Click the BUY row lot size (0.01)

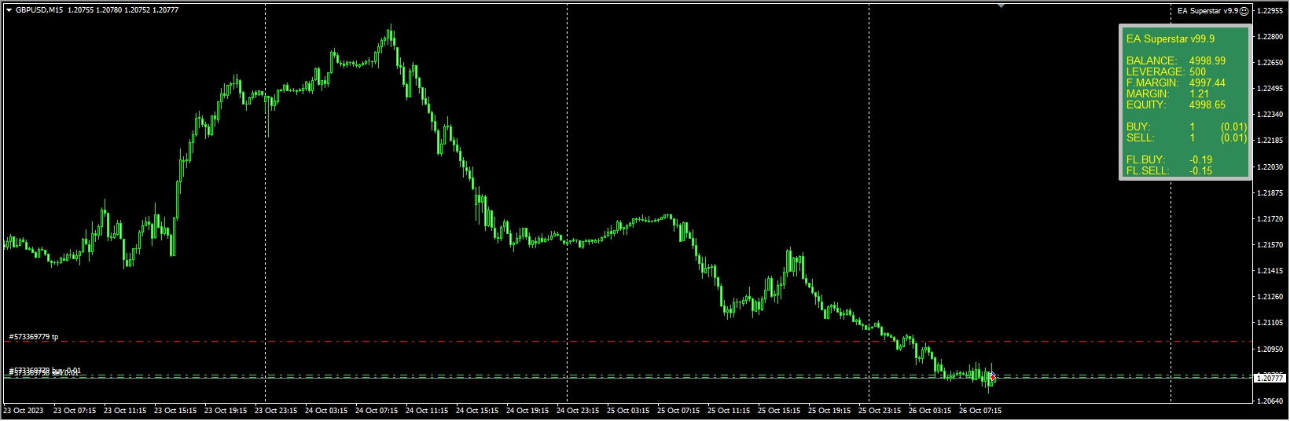point(1234,126)
